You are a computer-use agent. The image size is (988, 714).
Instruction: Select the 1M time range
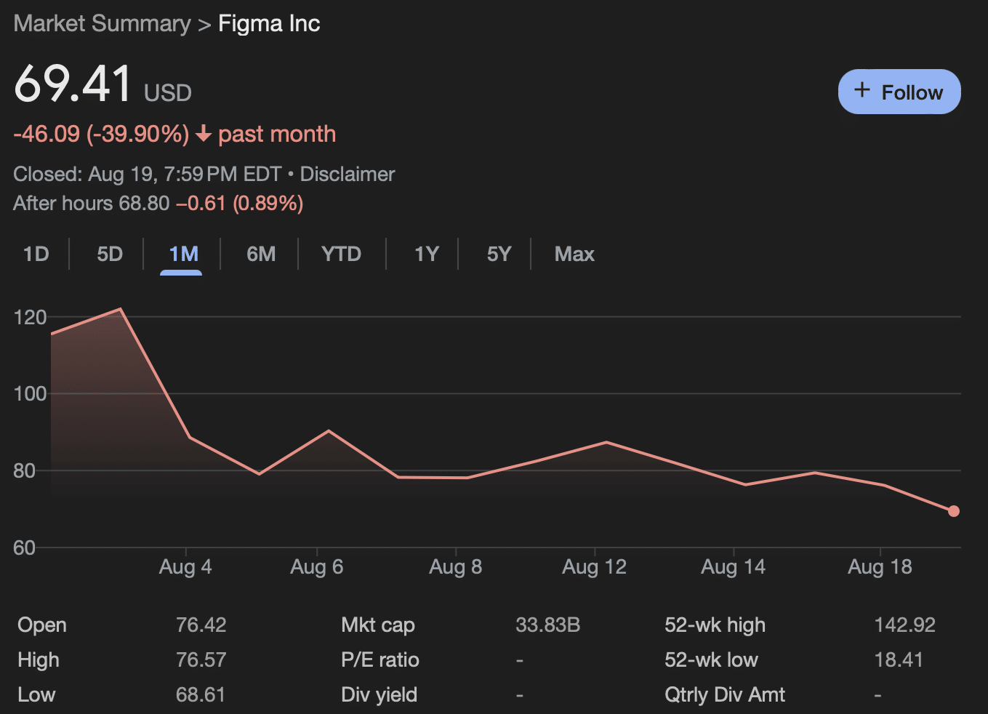(x=182, y=254)
